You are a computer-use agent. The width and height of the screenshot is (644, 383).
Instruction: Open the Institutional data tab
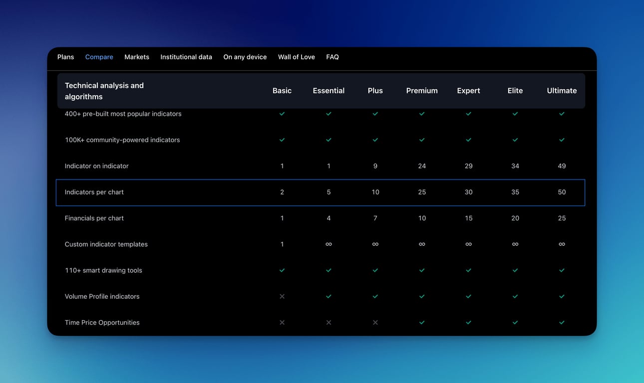pos(186,57)
